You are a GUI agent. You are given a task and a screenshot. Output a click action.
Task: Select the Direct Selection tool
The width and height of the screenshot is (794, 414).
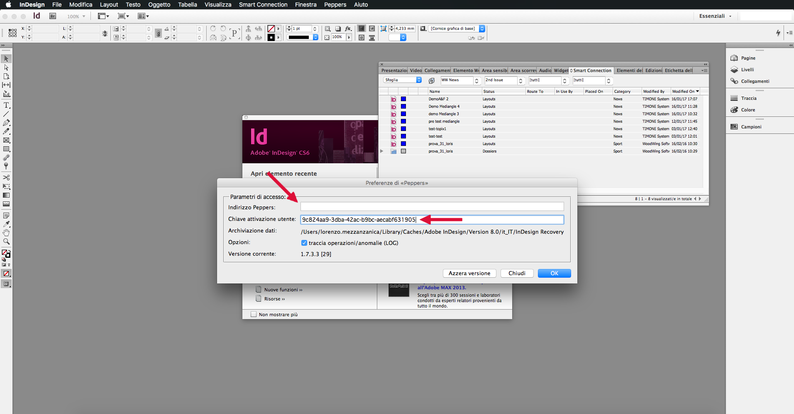pos(6,68)
